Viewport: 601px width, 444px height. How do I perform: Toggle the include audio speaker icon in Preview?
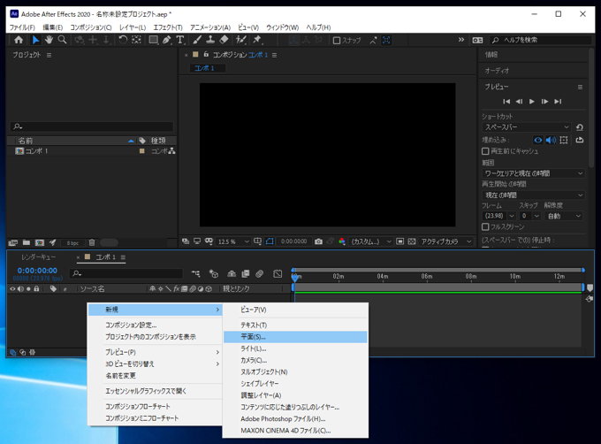(551, 140)
